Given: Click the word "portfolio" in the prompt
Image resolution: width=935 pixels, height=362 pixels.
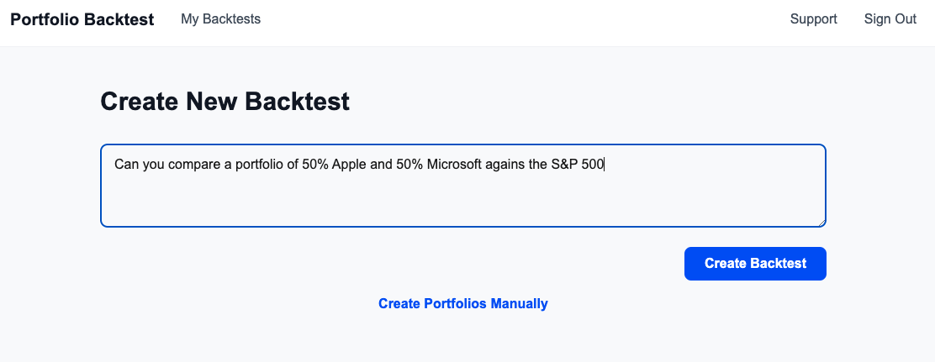Looking at the screenshot, I should (x=258, y=165).
